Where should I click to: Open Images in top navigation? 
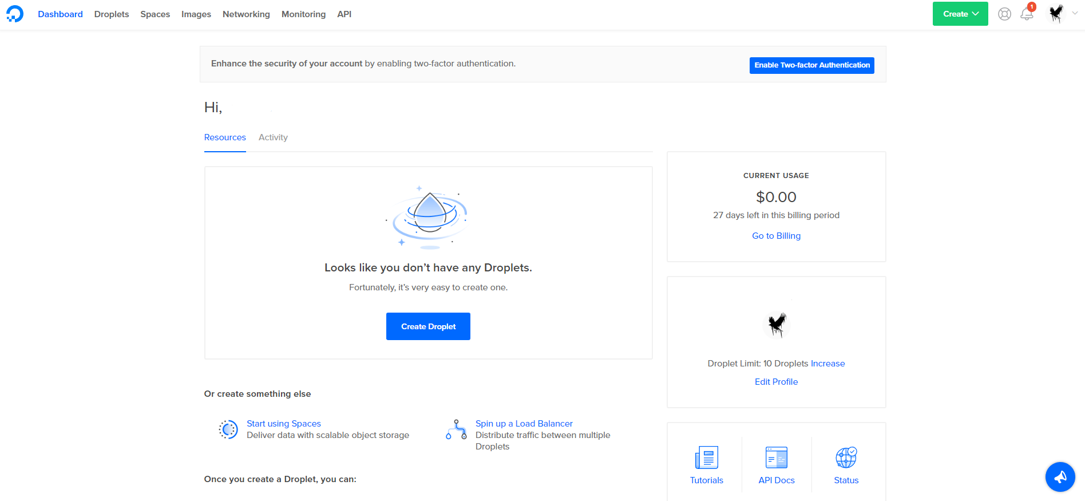[x=196, y=14]
